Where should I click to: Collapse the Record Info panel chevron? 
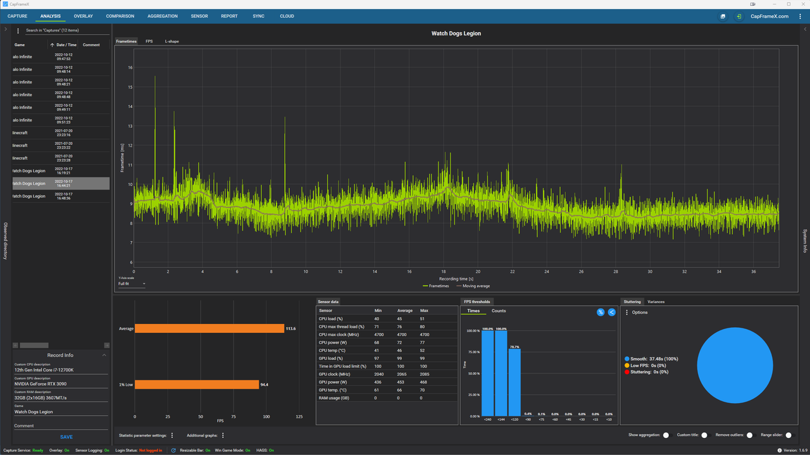(104, 355)
